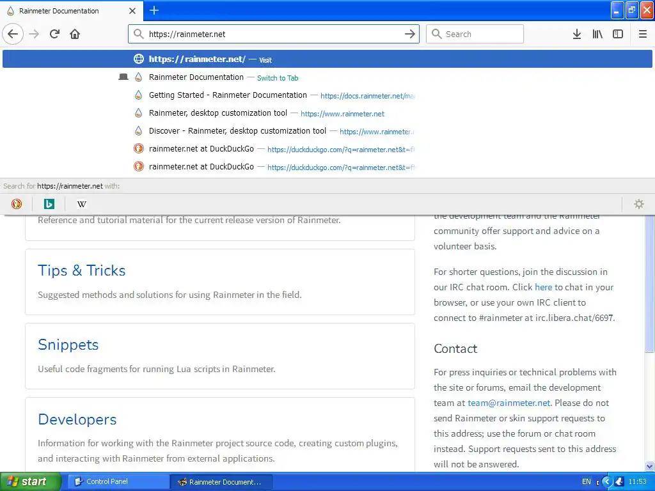This screenshot has height=491, width=655.
Task: Open the Snippets section link
Action: [x=68, y=345]
